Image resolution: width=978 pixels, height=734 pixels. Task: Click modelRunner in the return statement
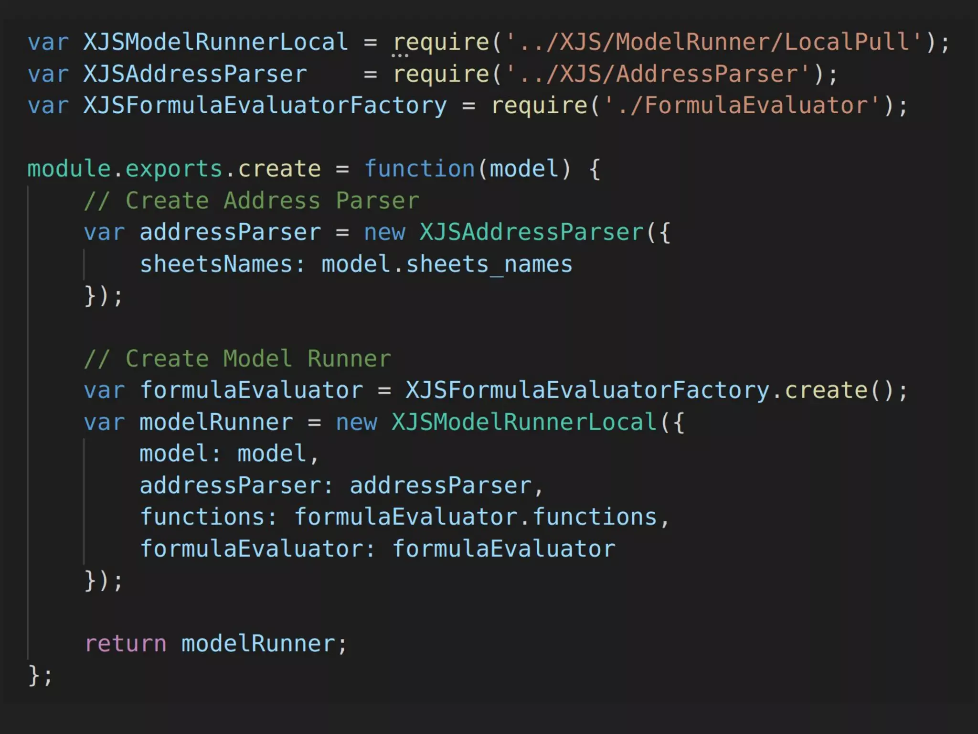coord(258,644)
